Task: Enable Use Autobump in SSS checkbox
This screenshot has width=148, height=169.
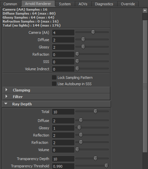Action: pos(54,84)
